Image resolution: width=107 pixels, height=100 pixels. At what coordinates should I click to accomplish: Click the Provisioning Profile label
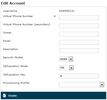click(x=16, y=83)
